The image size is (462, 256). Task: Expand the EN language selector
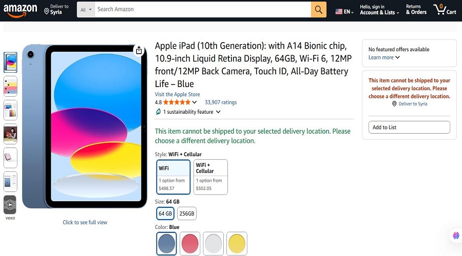click(x=344, y=11)
